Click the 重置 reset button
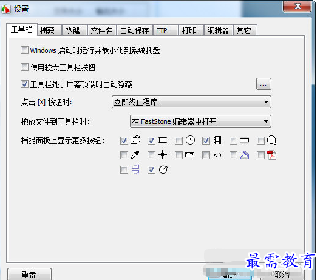Viewport: 320px width, 280px height. pyautogui.click(x=29, y=275)
